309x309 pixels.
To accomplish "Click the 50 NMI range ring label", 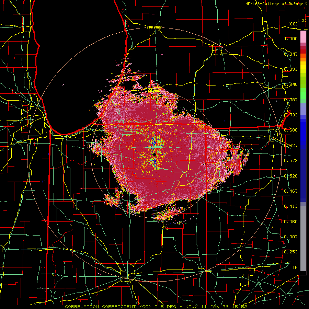I will pyautogui.click(x=154, y=91).
